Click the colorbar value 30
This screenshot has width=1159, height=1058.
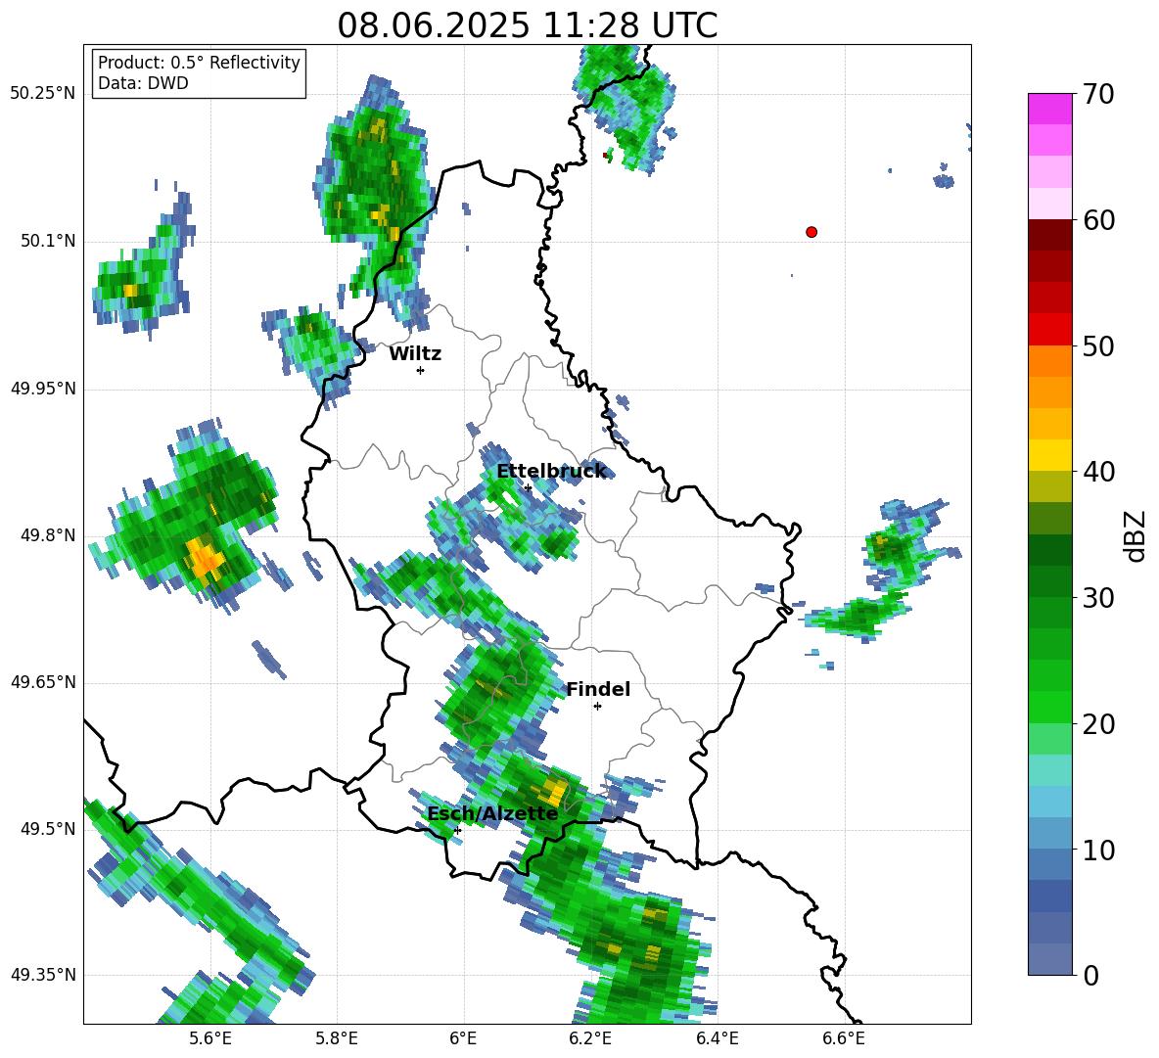1099,598
